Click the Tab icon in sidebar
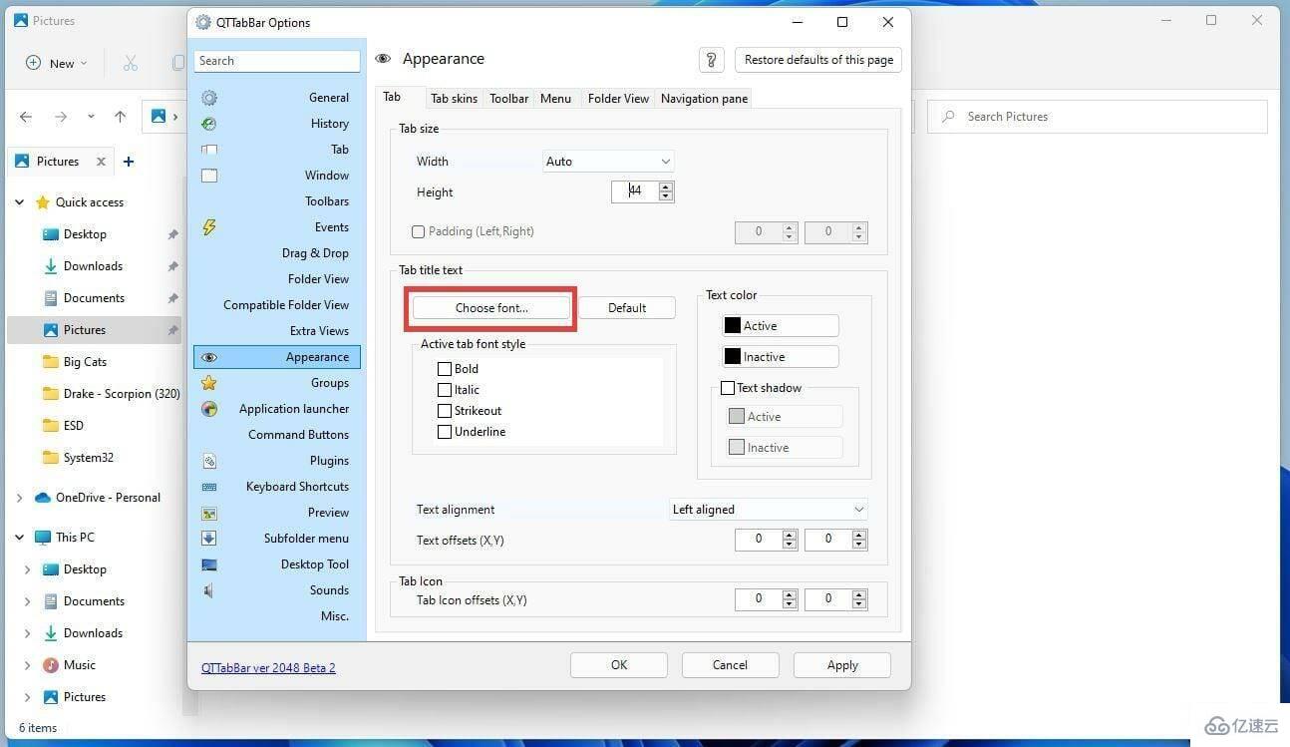This screenshot has width=1290, height=747. point(209,150)
